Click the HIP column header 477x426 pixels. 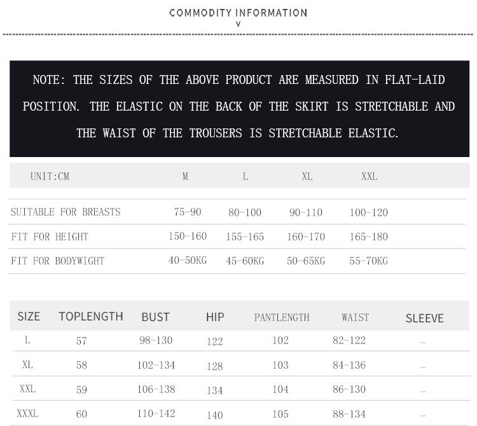point(215,317)
